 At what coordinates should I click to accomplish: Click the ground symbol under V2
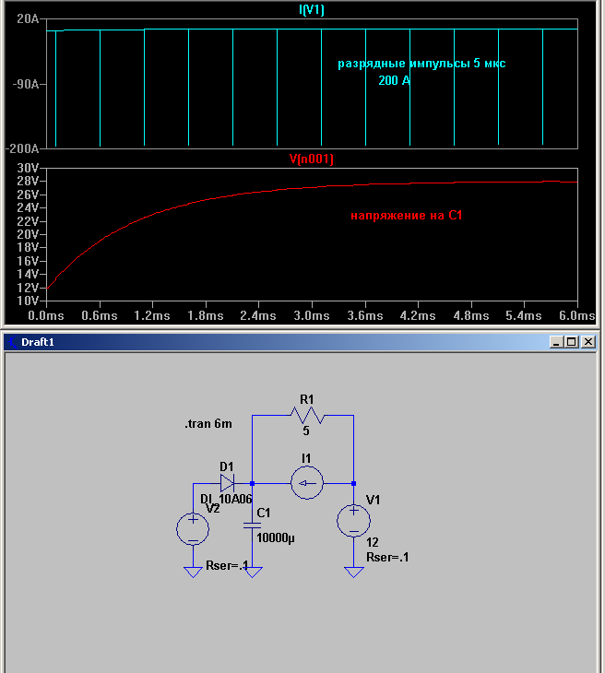coord(193,573)
